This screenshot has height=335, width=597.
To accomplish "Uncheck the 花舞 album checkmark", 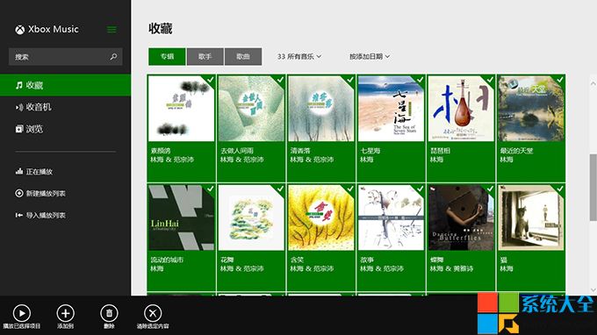I will pyautogui.click(x=280, y=189).
